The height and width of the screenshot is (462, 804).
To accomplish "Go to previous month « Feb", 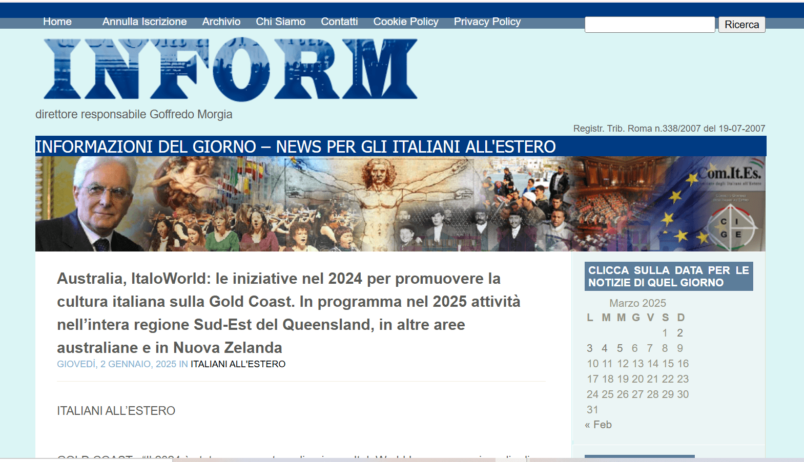I will pos(599,425).
